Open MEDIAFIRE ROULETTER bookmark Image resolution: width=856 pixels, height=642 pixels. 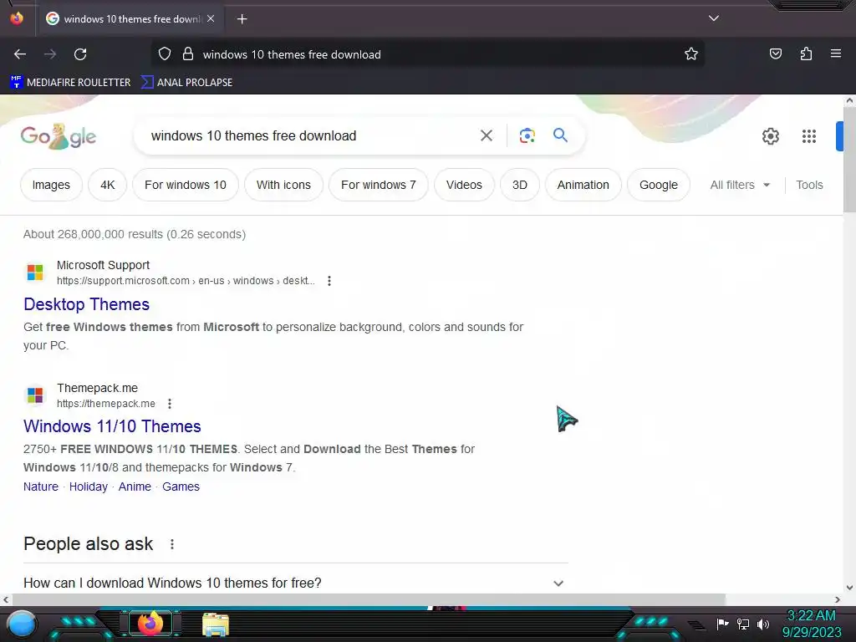tap(70, 83)
